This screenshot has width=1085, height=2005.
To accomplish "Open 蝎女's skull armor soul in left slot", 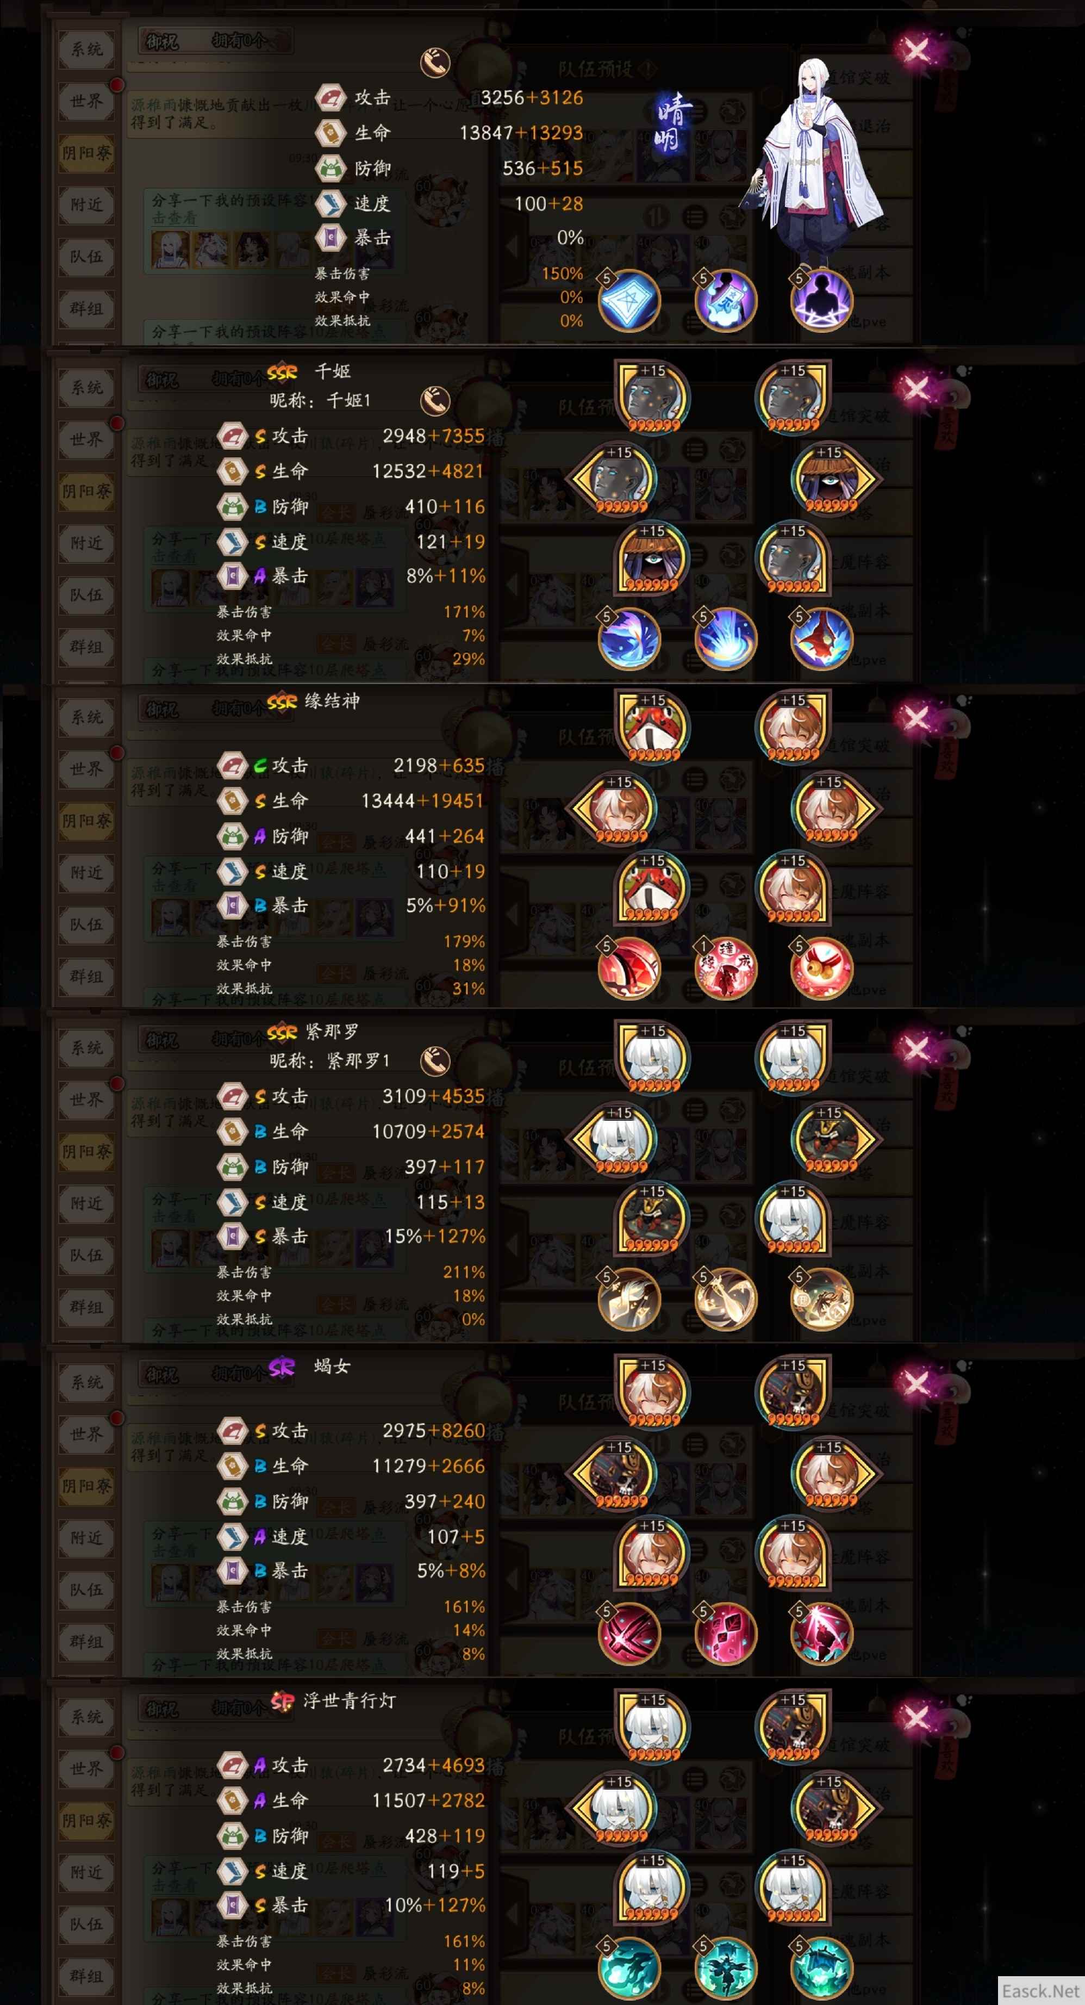I will coord(614,1473).
